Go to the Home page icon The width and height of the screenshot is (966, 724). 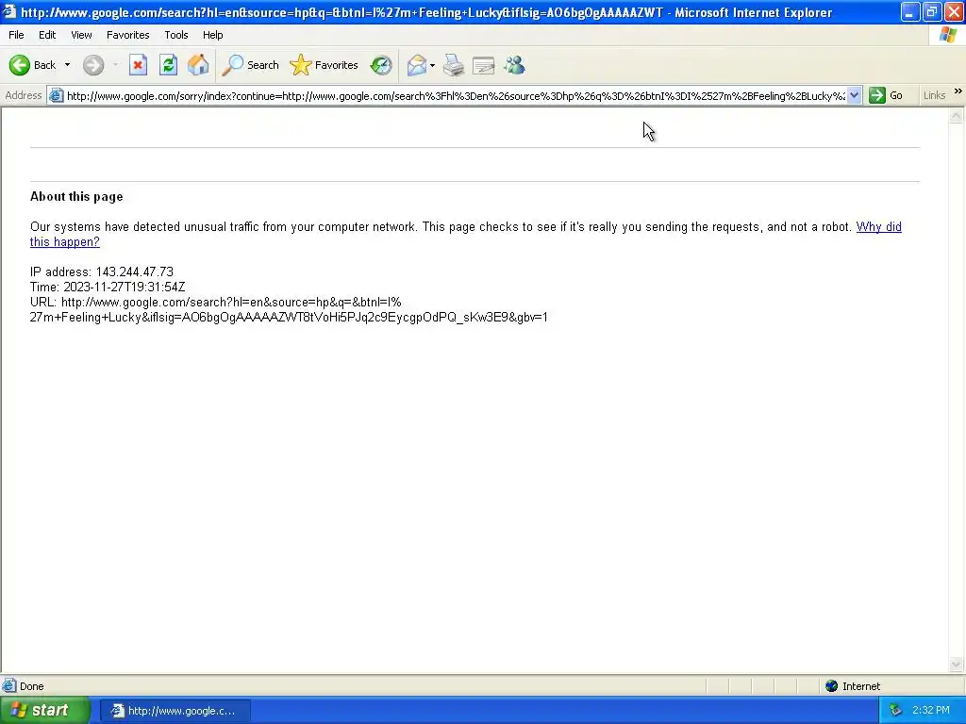click(x=198, y=65)
